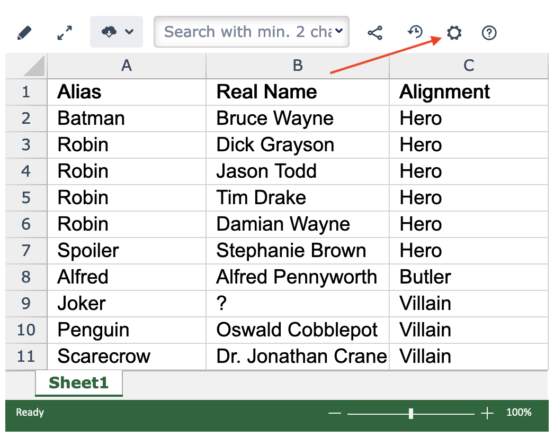Screen dimensions: 554x438
Task: Select the "Butler" cell
Action: click(469, 277)
